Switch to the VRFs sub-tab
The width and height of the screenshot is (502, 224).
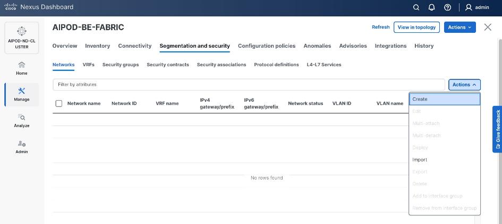[88, 65]
